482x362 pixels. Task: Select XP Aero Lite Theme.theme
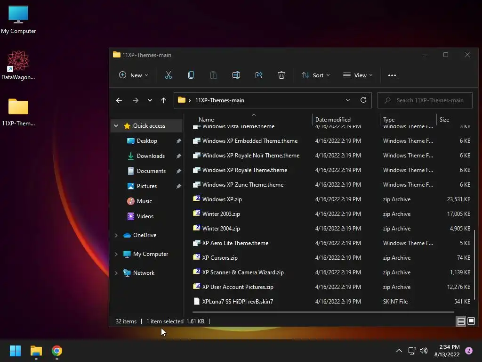pyautogui.click(x=331, y=243)
